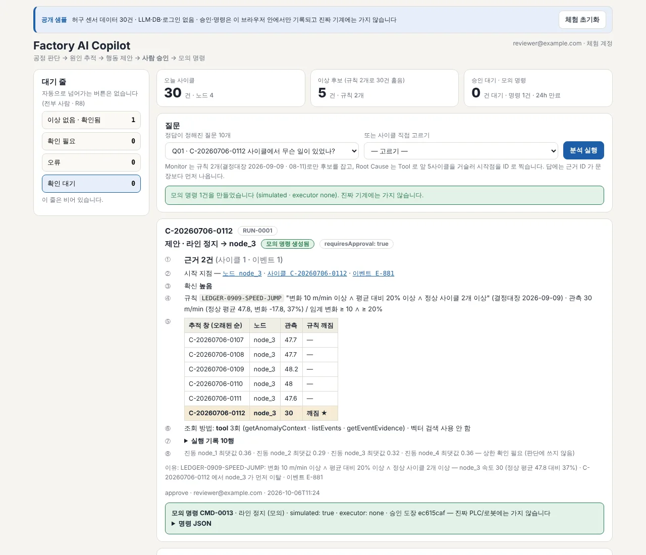This screenshot has height=555, width=646.
Task: Click the '규칙 깨짐' column header
Action: [x=320, y=325]
